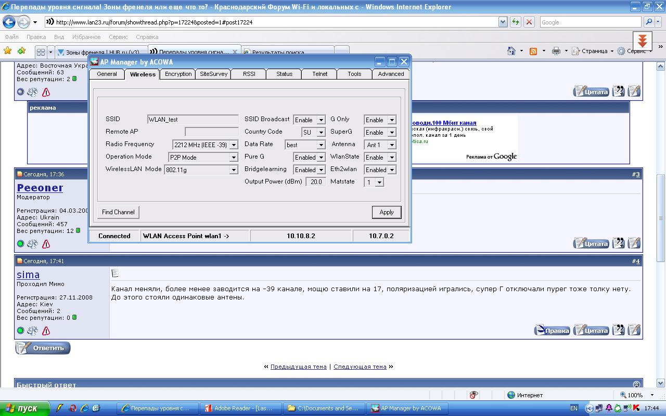This screenshot has height=416, width=666.
Task: Report Peeoner's post with the warning icon
Action: (46, 244)
